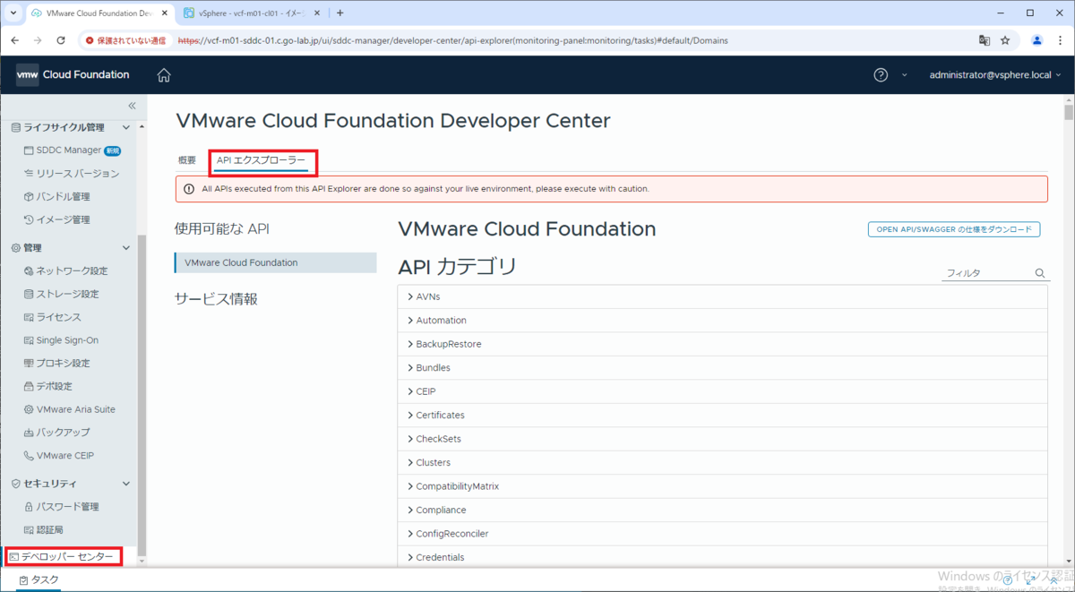The image size is (1075, 592).
Task: Click browser reload icon
Action: tap(61, 40)
